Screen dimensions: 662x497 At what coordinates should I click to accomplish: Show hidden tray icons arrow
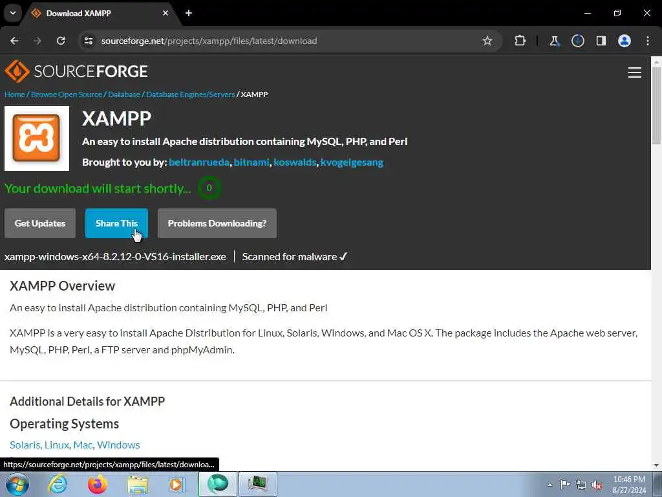tap(550, 485)
